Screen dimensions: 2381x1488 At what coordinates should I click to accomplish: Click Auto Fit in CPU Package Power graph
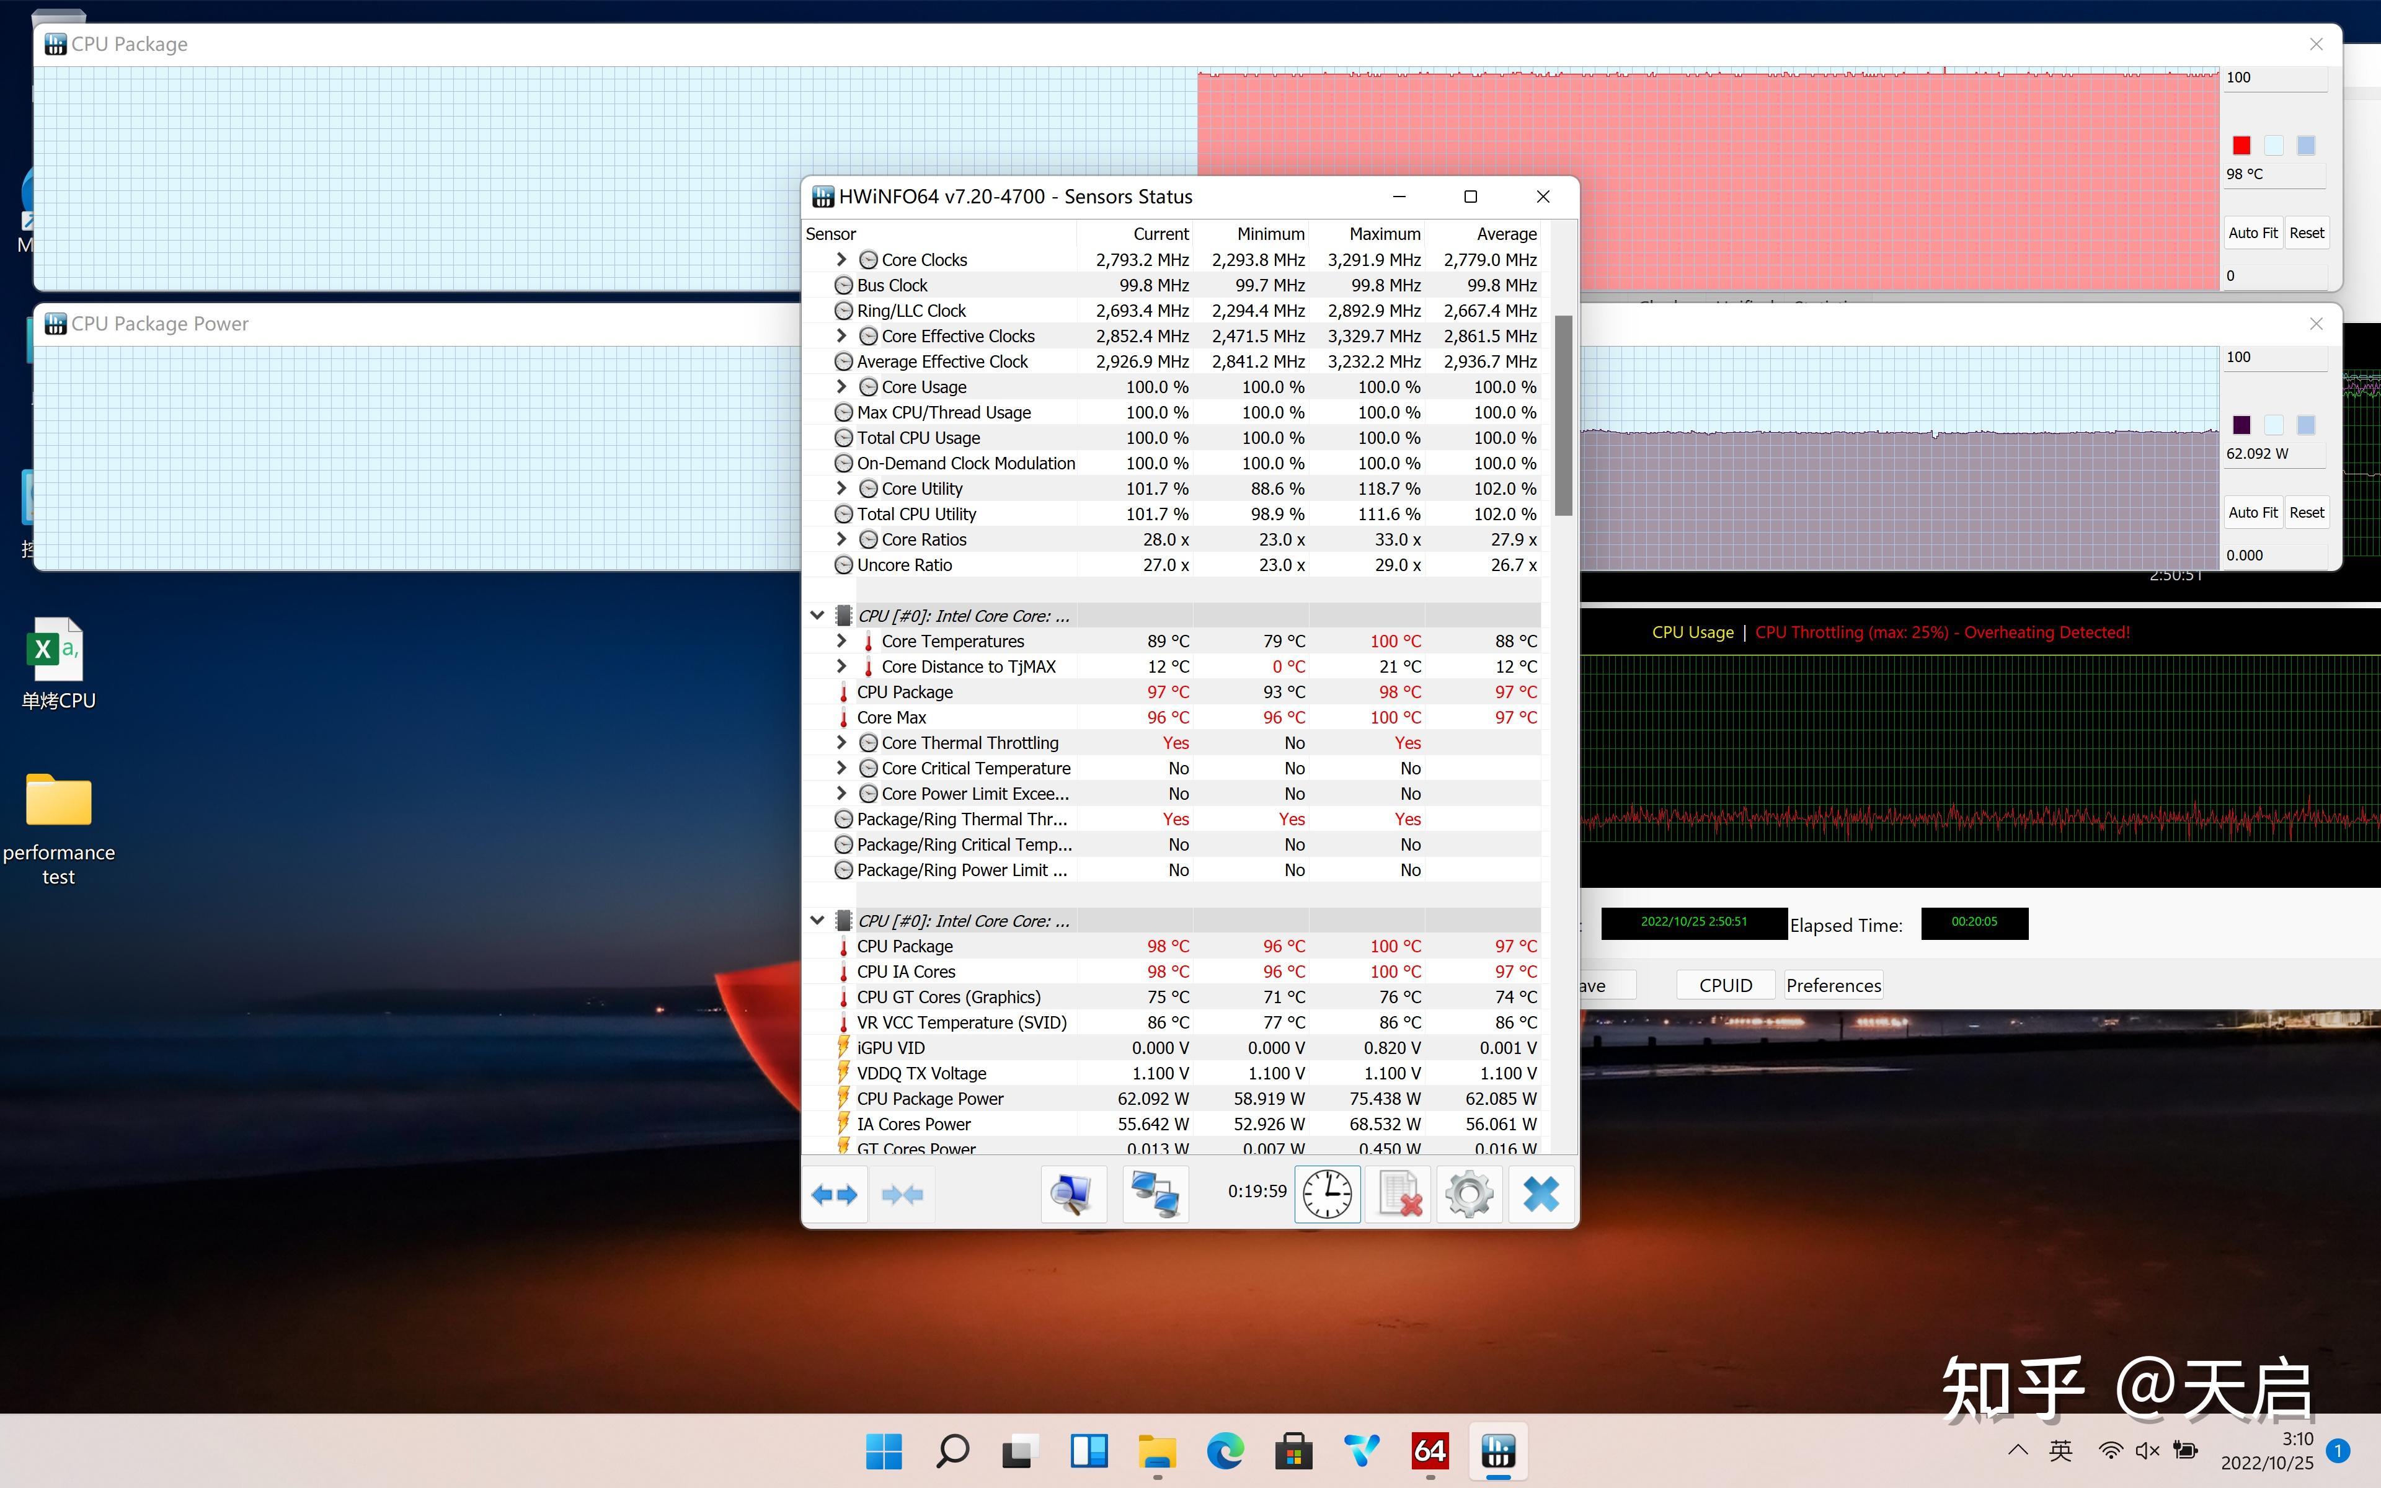2252,513
